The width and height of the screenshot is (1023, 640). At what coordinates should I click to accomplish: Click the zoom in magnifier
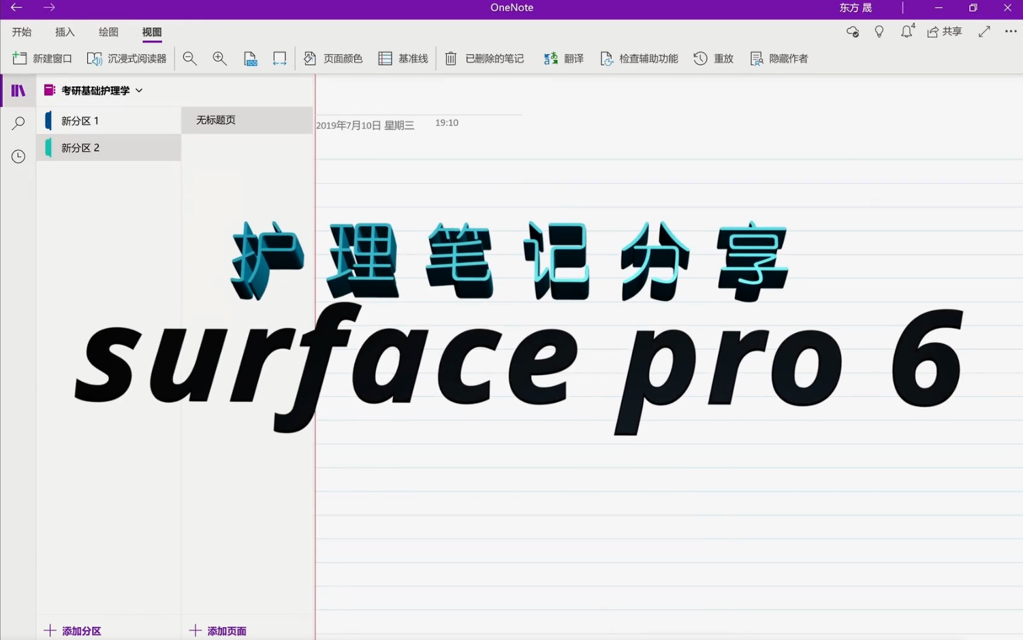coord(219,59)
